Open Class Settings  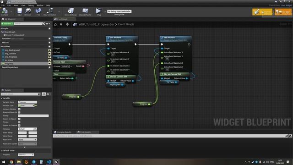click(x=71, y=11)
